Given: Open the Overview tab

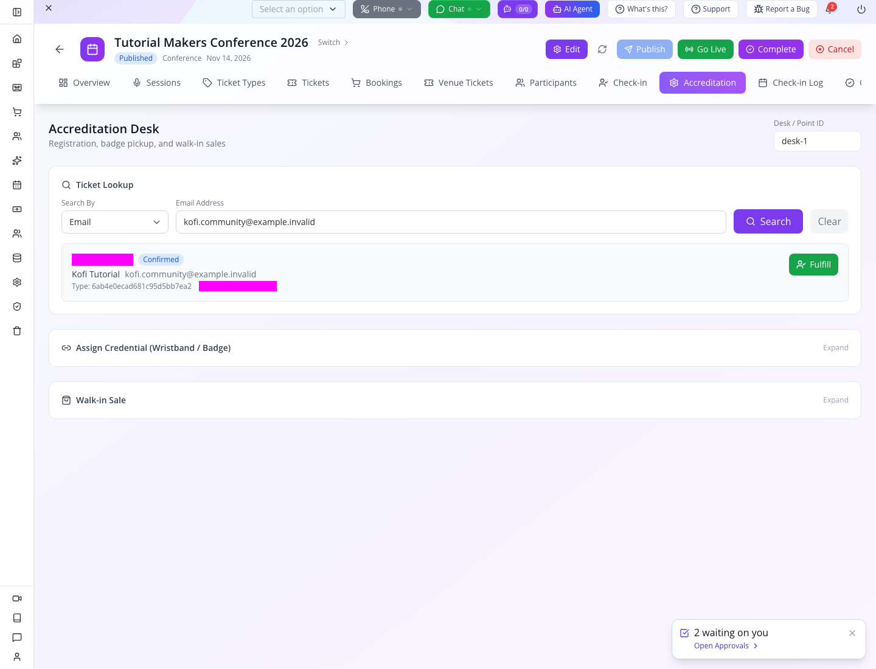Looking at the screenshot, I should coord(85,83).
